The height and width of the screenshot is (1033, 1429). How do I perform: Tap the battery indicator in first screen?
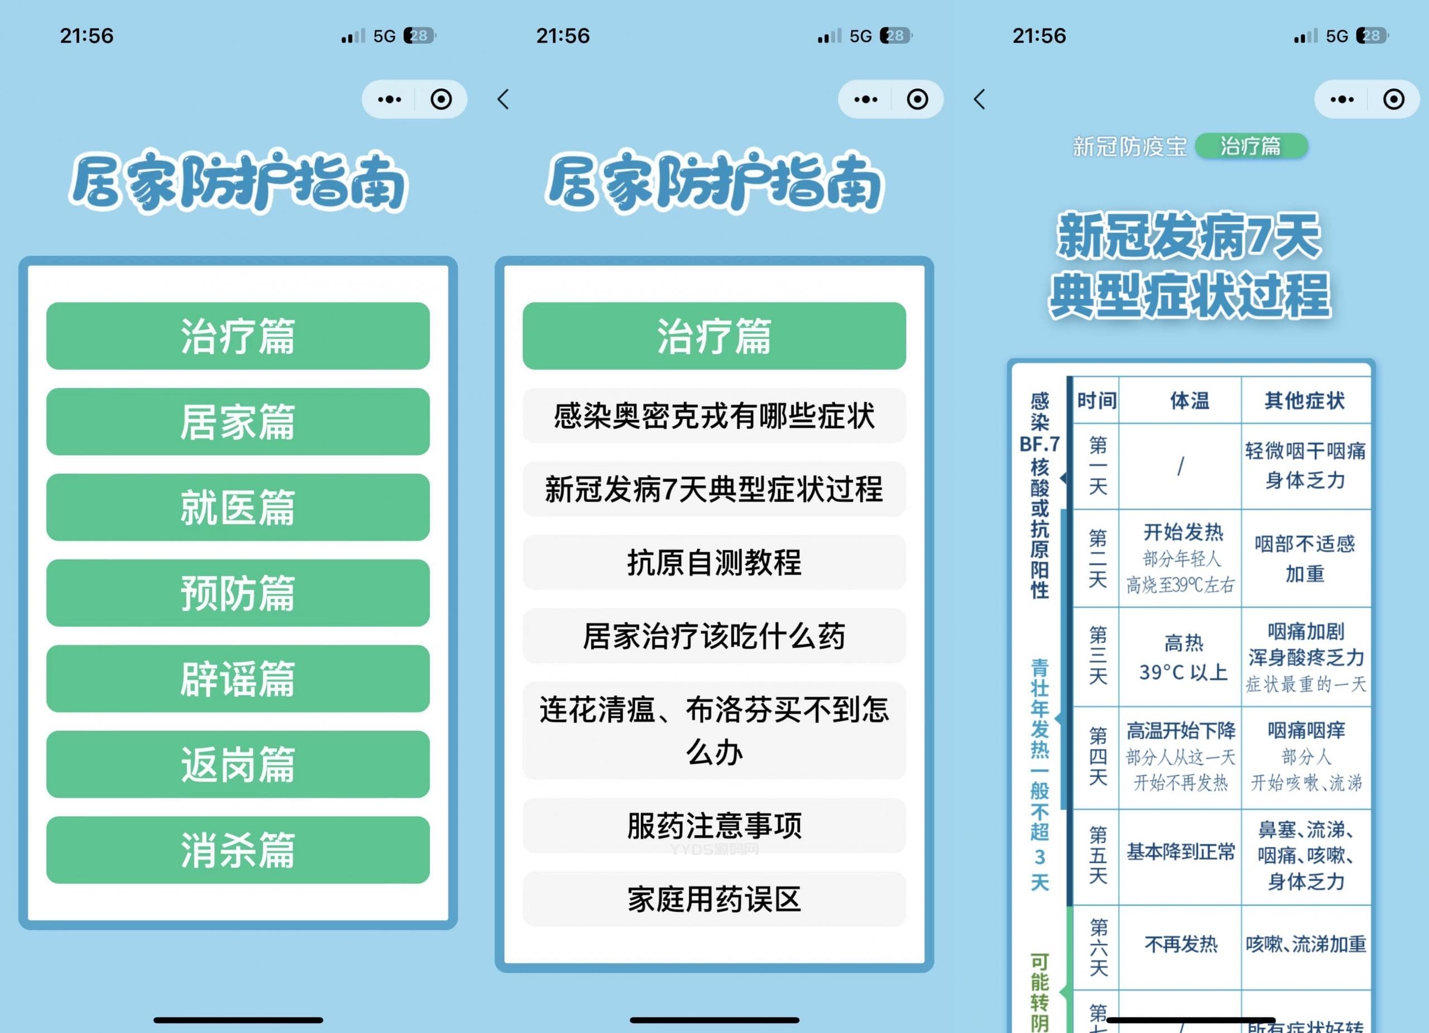tap(420, 35)
